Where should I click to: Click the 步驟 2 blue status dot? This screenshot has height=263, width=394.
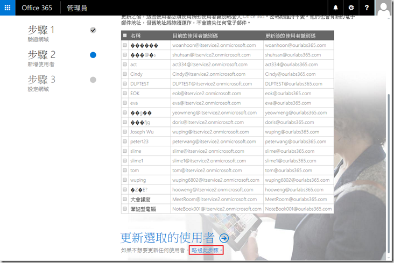pos(93,55)
